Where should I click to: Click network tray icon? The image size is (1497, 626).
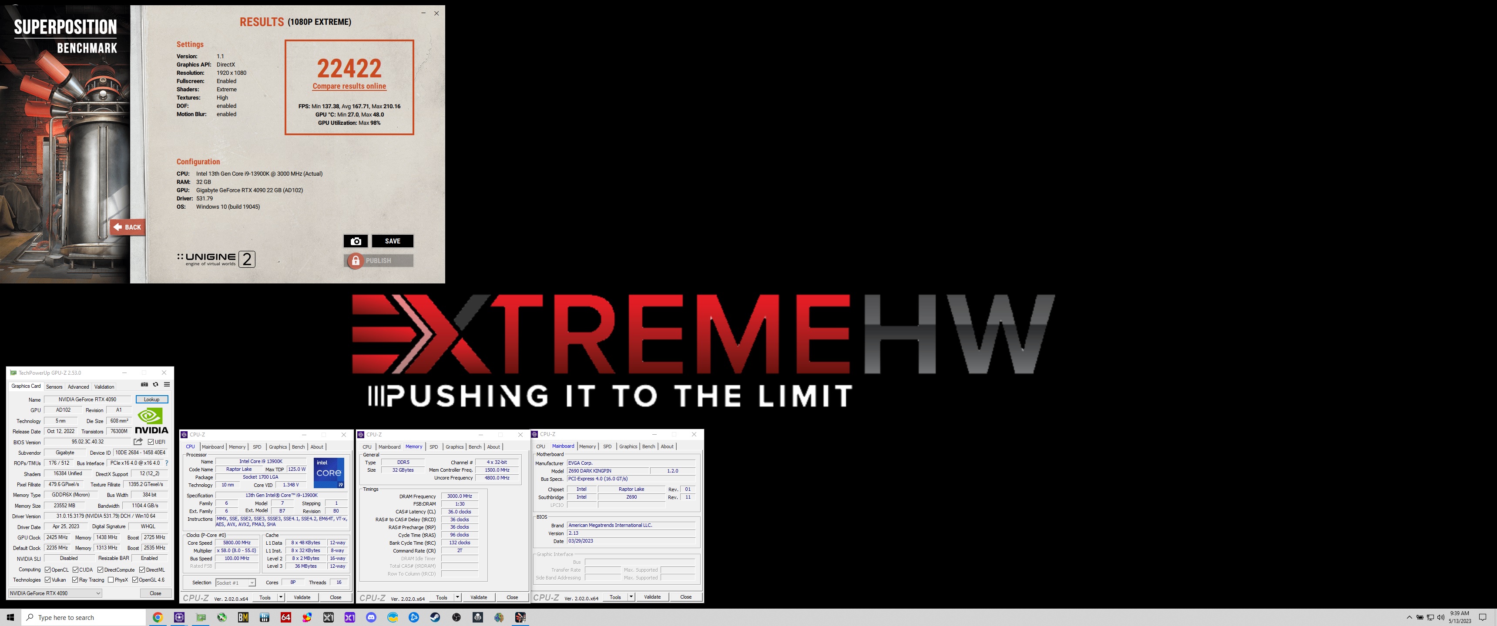[x=1430, y=617]
